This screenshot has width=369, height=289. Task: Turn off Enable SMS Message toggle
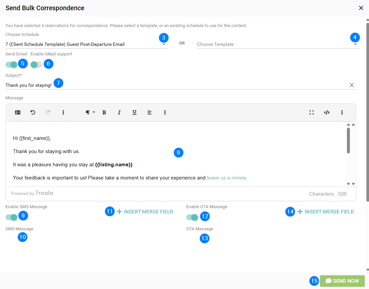pyautogui.click(x=11, y=217)
